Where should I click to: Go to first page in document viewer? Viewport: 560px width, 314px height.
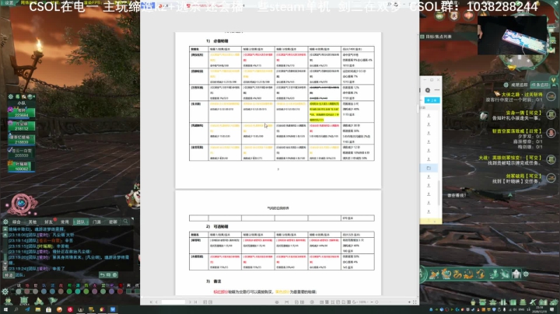(x=151, y=302)
